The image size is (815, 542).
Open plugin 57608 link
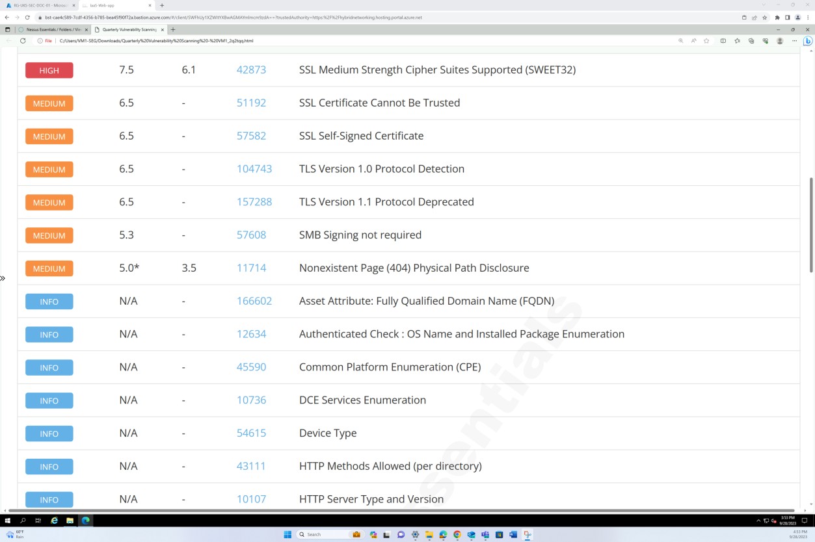(251, 235)
